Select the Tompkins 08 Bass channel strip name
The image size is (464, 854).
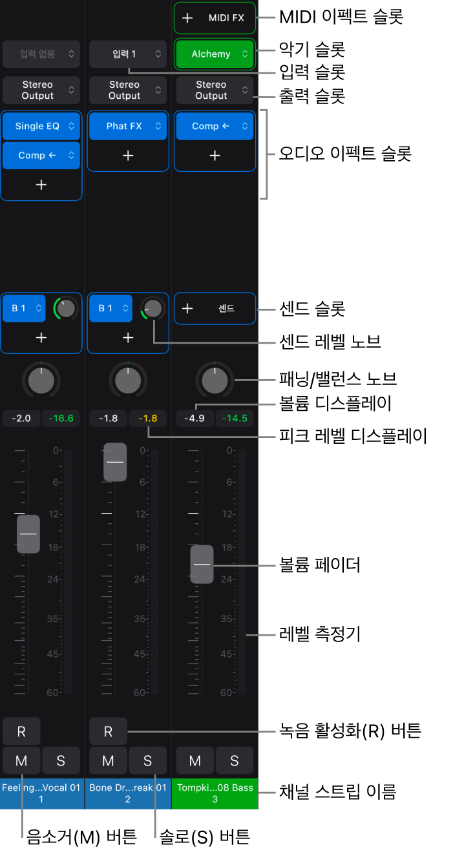point(215,793)
